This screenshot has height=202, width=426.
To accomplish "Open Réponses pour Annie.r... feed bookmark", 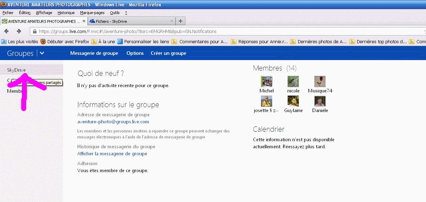I will click(259, 41).
